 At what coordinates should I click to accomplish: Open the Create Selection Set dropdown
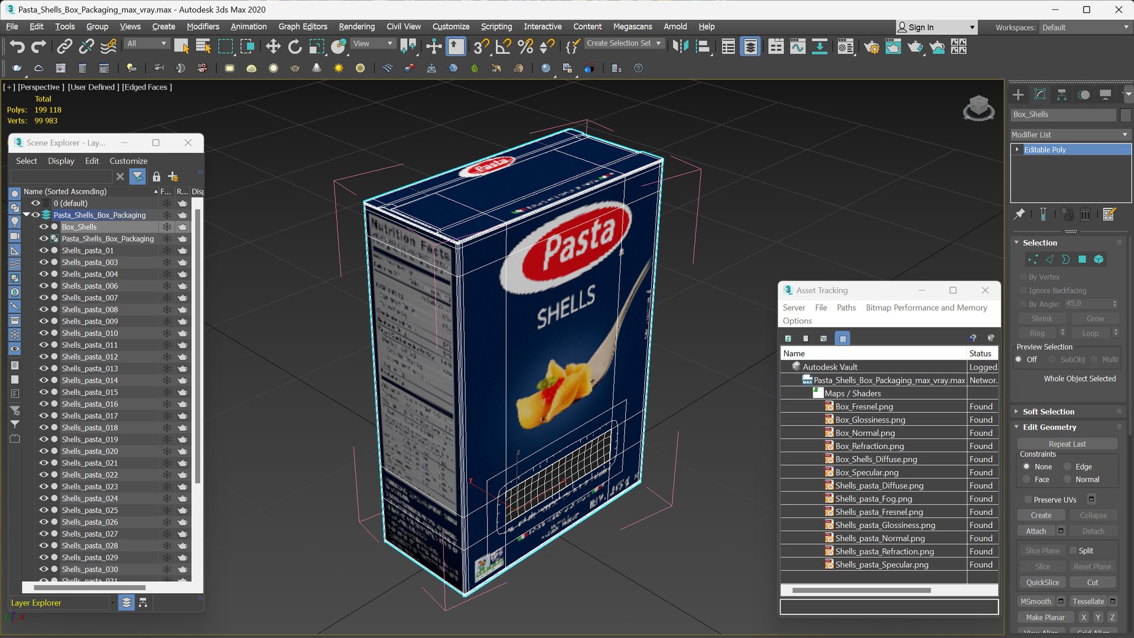[x=623, y=43]
